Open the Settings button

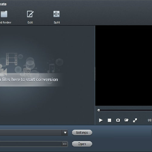coord(82,133)
